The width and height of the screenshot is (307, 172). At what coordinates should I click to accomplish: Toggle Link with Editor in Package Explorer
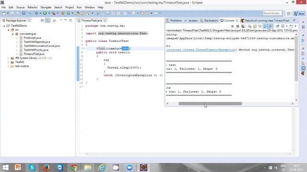(47, 21)
